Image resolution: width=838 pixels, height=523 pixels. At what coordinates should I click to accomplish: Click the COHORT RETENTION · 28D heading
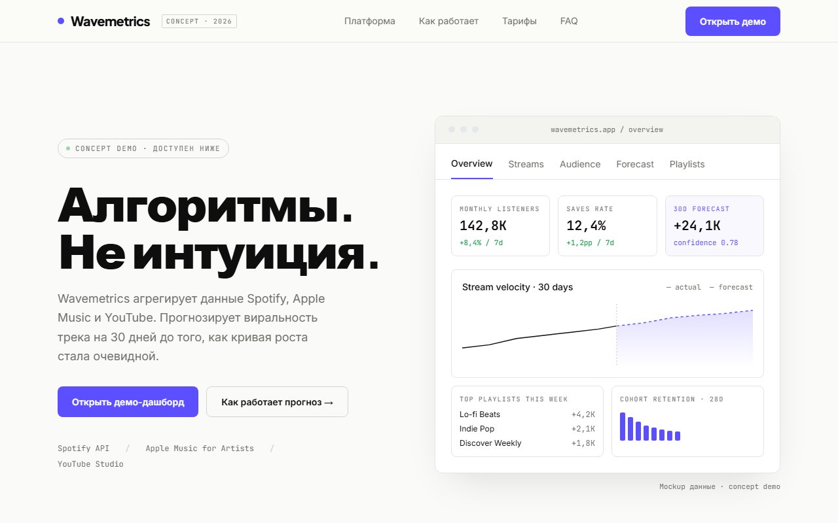pyautogui.click(x=672, y=399)
